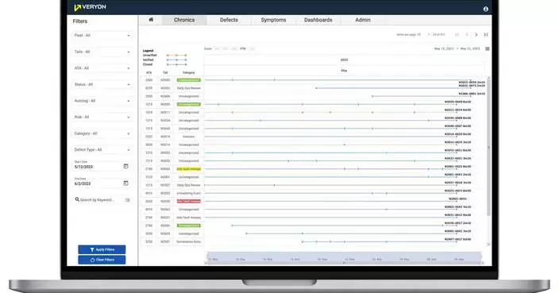Jump to the last page of results

click(486, 35)
